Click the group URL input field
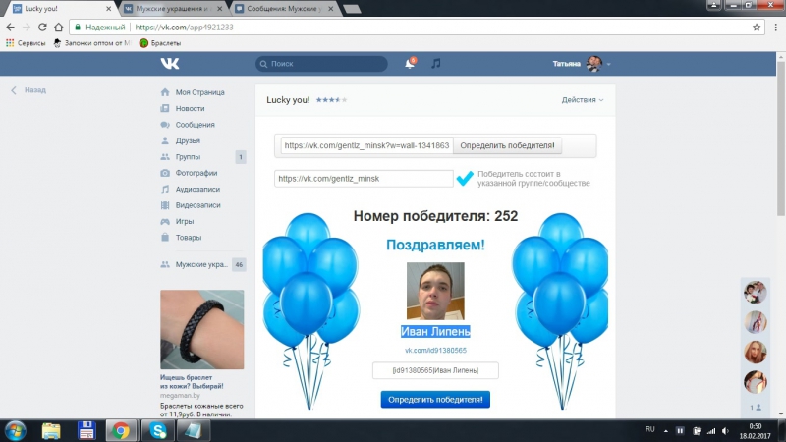The width and height of the screenshot is (786, 442). click(x=364, y=179)
